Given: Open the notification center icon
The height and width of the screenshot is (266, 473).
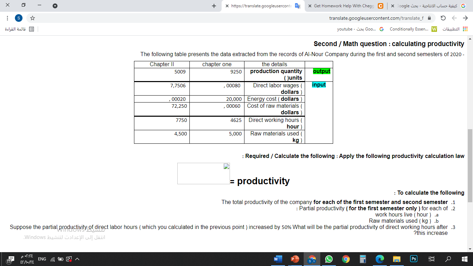Looking at the screenshot, I should click(10, 259).
